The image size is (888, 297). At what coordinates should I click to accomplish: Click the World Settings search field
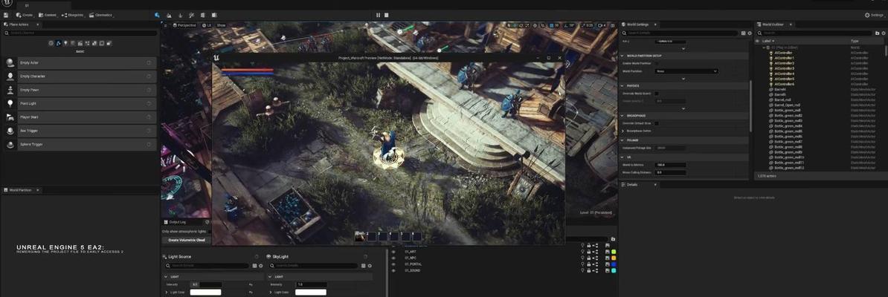pyautogui.click(x=681, y=33)
